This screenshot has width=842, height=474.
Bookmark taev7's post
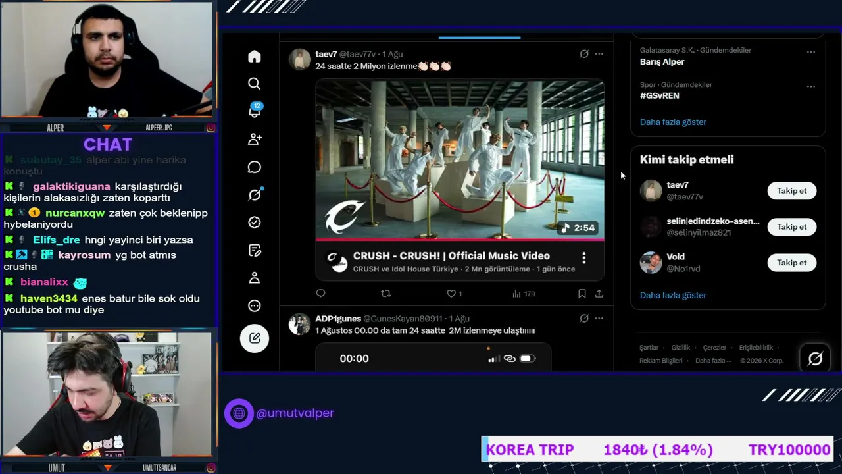[x=582, y=294]
